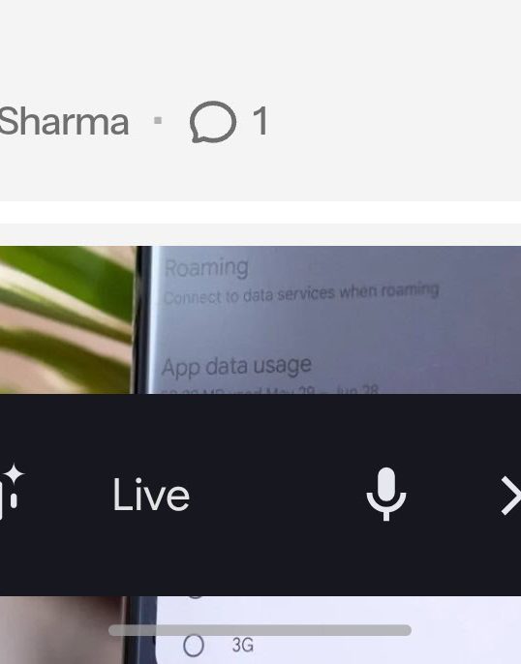Screen dimensions: 521x664
Task: Grab the bottom gesture navigation handle
Action: [260, 630]
